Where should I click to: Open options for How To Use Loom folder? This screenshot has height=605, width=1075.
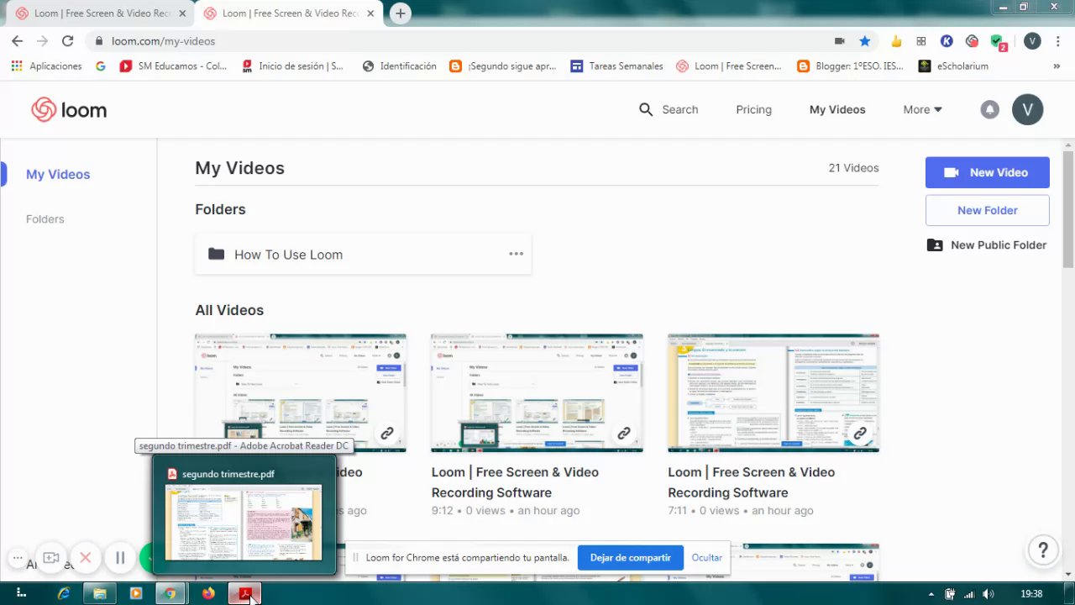point(516,254)
